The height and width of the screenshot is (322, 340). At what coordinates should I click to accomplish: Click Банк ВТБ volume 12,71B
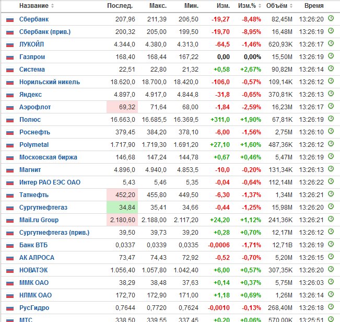click(282, 245)
